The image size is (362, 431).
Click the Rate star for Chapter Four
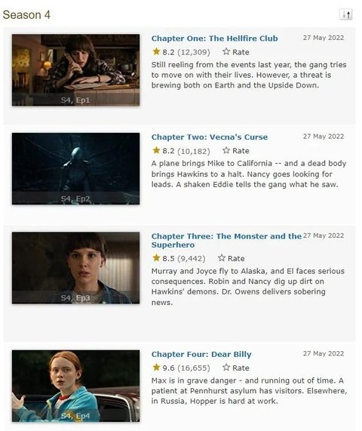click(226, 368)
